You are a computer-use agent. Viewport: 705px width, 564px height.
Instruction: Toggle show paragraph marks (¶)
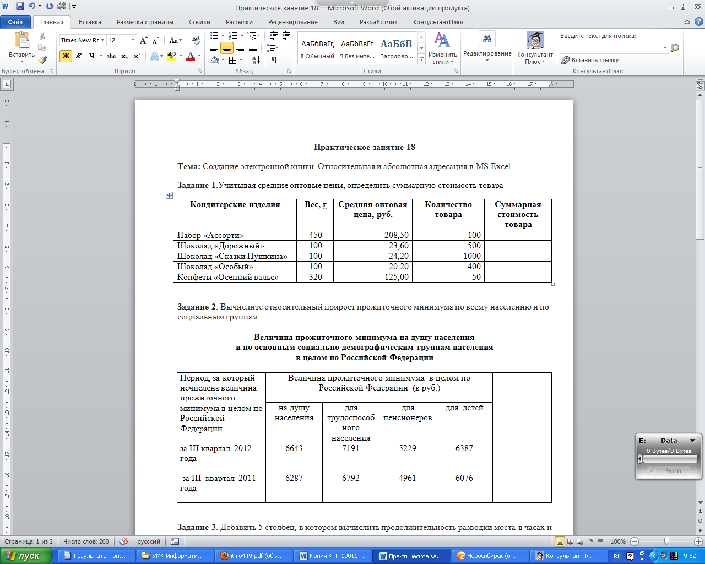point(274,60)
